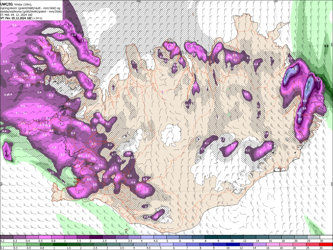Click the 'slydda/snjókoma' legend description line

point(31,11)
